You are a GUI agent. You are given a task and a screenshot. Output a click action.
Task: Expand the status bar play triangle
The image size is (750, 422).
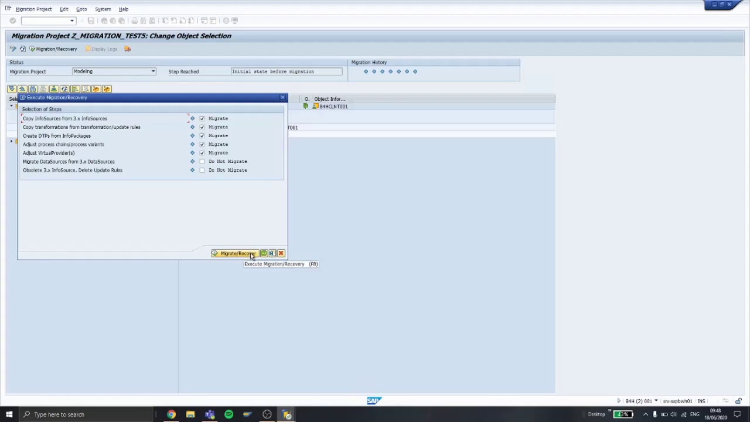[619, 401]
